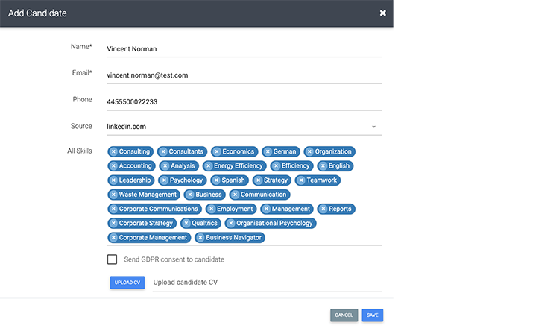Enable Send GDPR consent to candidate
The height and width of the screenshot is (331, 559).
(112, 259)
